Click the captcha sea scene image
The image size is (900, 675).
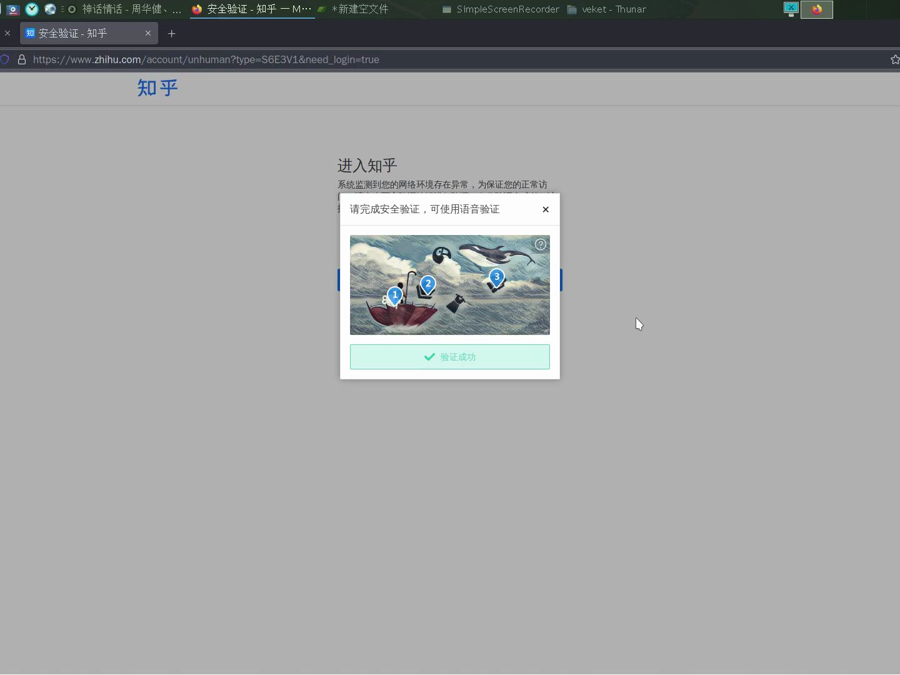(x=450, y=285)
